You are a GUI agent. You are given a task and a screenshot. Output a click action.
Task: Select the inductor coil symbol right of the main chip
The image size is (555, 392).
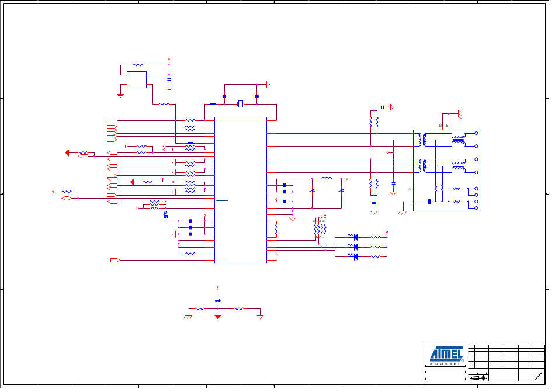pyautogui.click(x=327, y=178)
